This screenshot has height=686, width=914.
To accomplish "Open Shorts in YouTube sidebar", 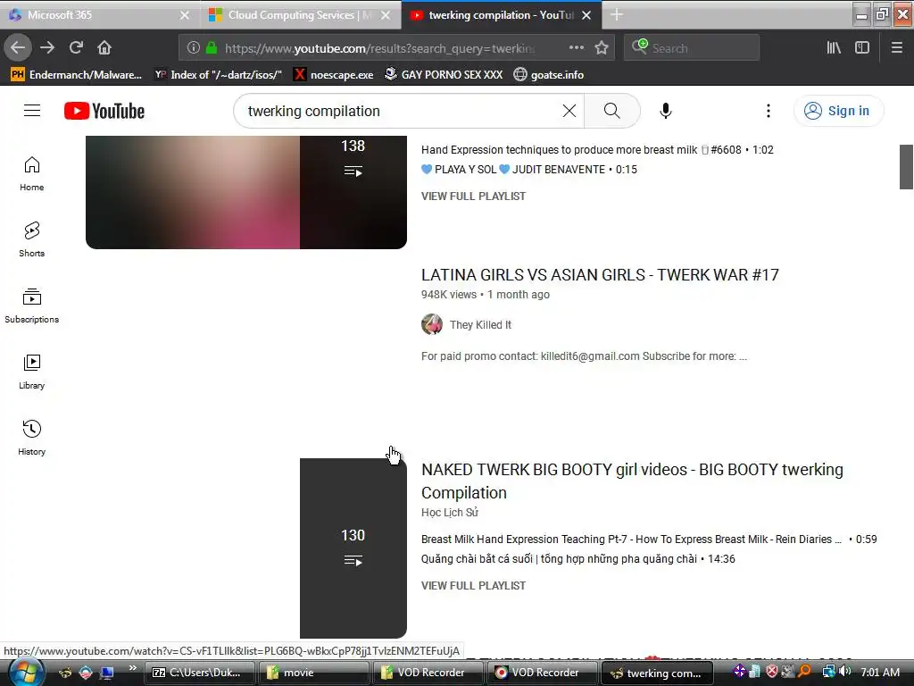I will point(32,239).
